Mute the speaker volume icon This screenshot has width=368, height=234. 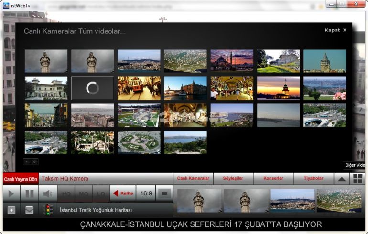48,194
